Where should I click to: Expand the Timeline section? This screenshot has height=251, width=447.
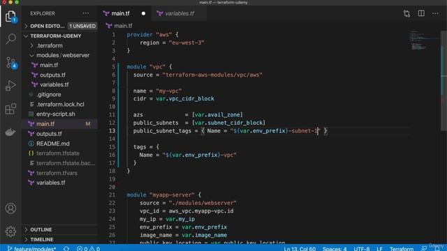[42, 239]
